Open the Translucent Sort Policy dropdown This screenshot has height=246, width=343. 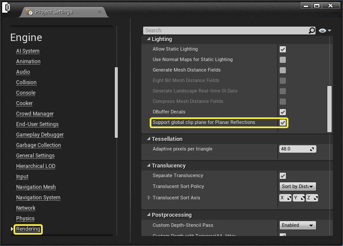(x=298, y=186)
